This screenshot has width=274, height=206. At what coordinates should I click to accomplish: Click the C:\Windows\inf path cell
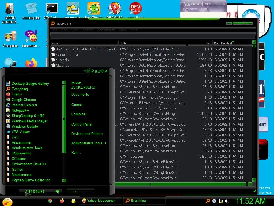(x=132, y=156)
